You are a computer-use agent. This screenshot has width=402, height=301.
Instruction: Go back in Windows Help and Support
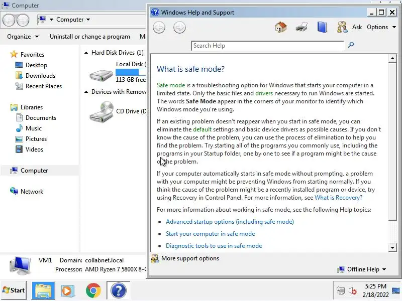(x=159, y=28)
